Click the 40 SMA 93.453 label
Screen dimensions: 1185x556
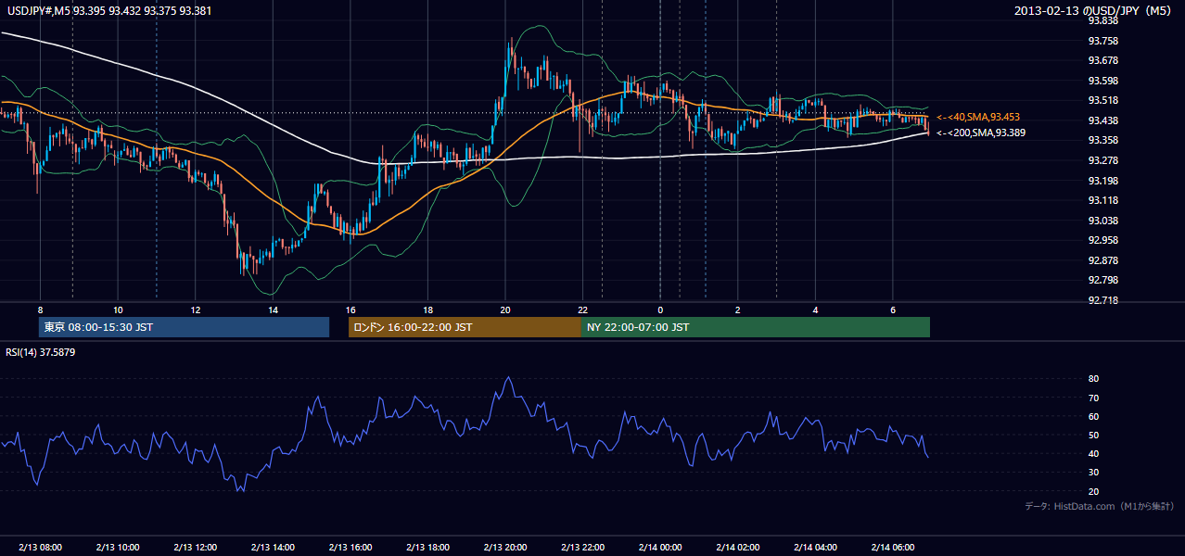(x=978, y=118)
